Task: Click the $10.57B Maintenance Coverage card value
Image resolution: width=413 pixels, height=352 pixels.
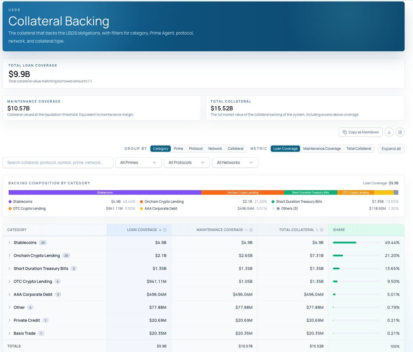Action: [19, 108]
